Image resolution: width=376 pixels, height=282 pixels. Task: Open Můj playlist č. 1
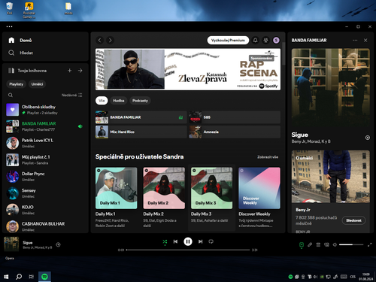pos(45,160)
